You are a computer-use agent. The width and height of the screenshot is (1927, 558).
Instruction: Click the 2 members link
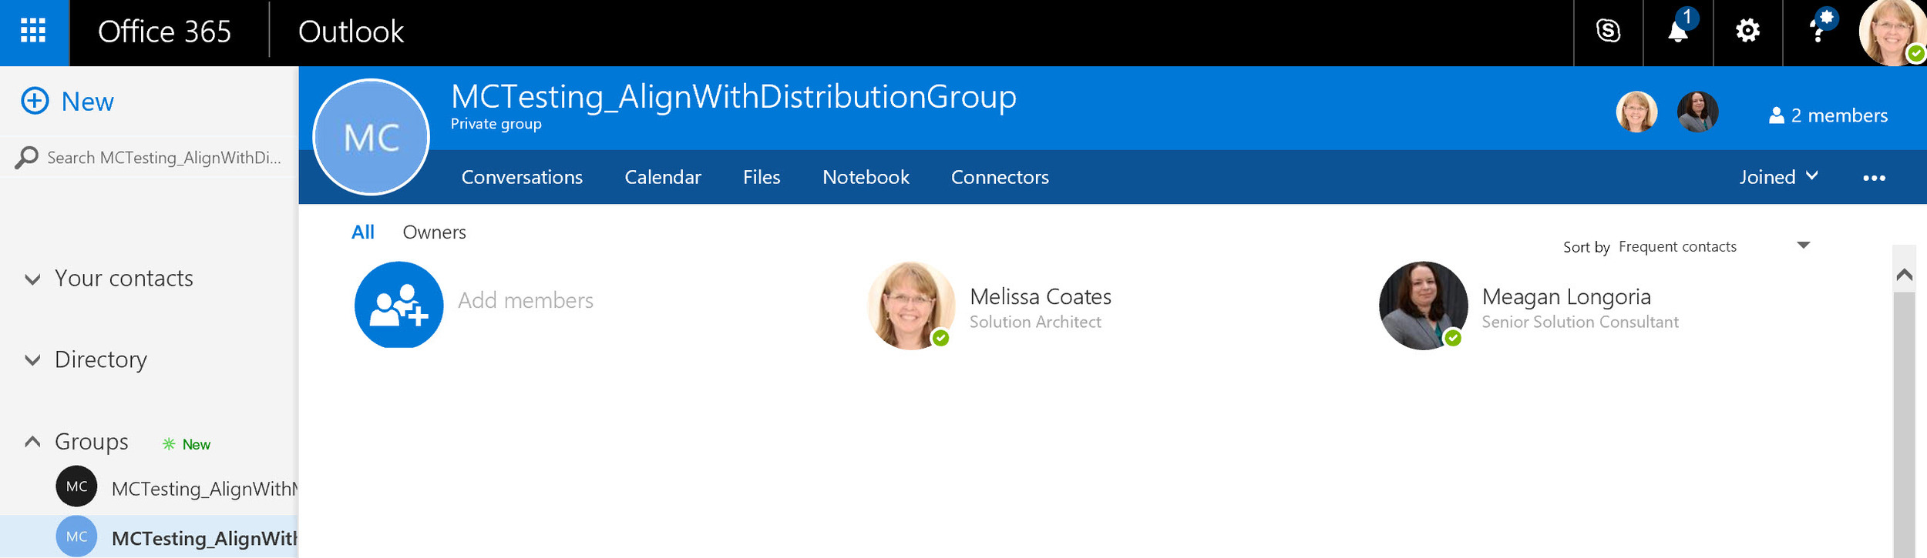[x=1839, y=115]
